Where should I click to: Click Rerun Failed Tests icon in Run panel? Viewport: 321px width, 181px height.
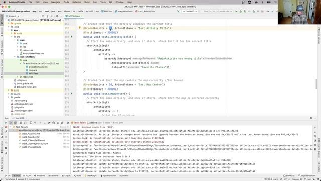[6, 127]
